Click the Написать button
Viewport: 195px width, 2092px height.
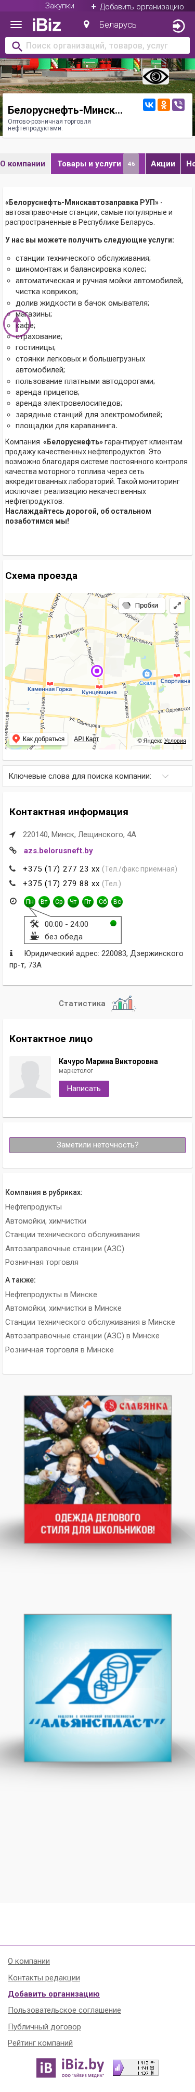pyautogui.click(x=84, y=1089)
